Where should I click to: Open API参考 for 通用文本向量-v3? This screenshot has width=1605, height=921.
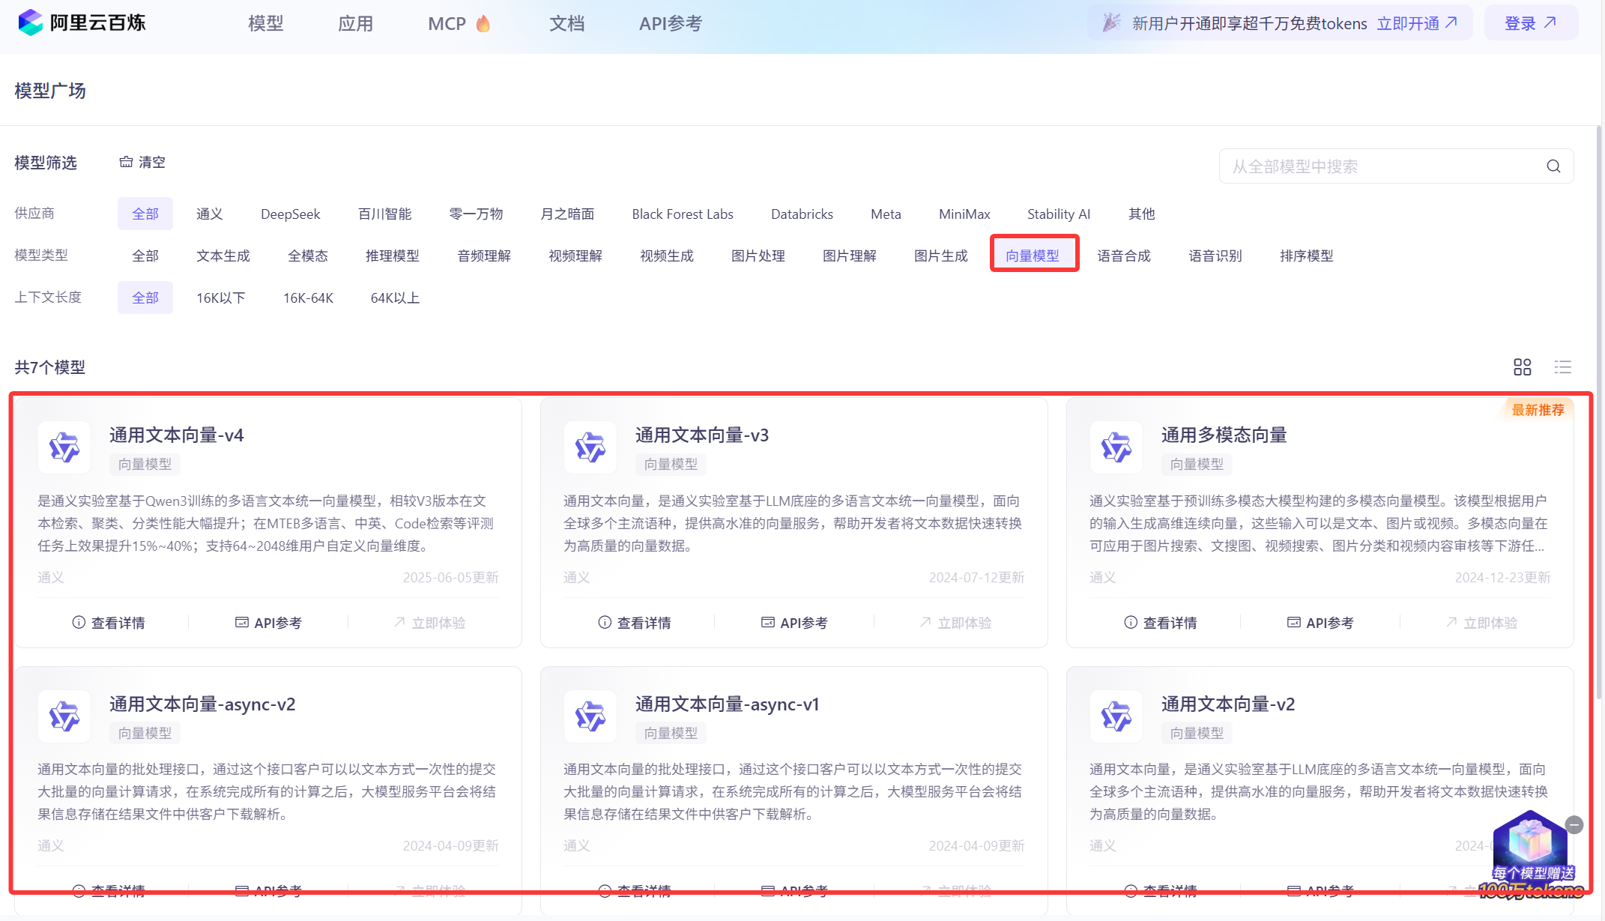[x=794, y=622]
